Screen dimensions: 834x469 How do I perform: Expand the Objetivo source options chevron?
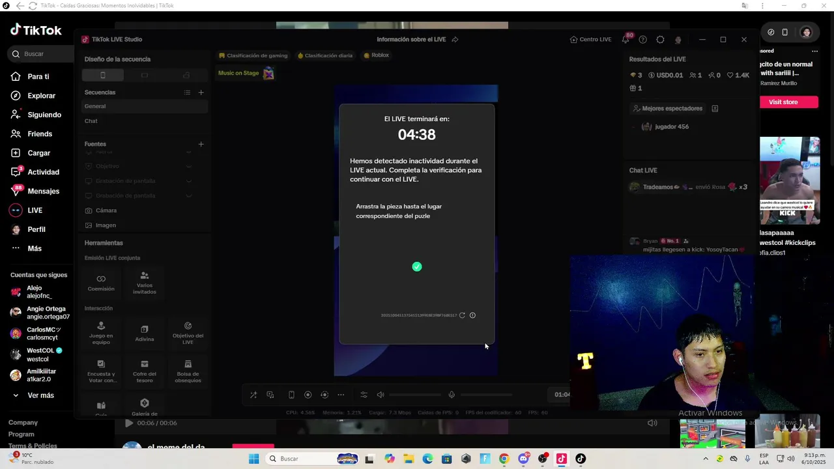click(188, 166)
